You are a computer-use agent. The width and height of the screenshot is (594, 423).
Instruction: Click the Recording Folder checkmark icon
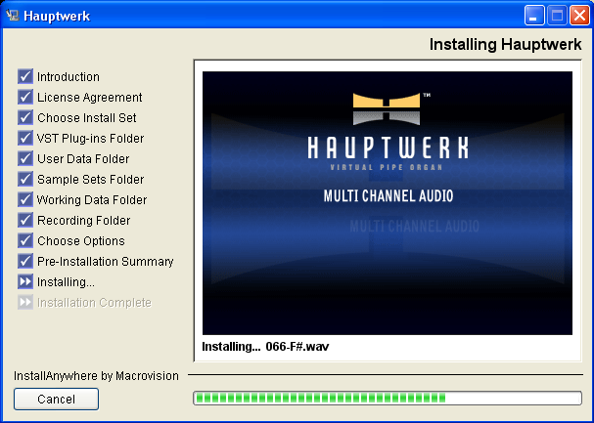point(25,220)
